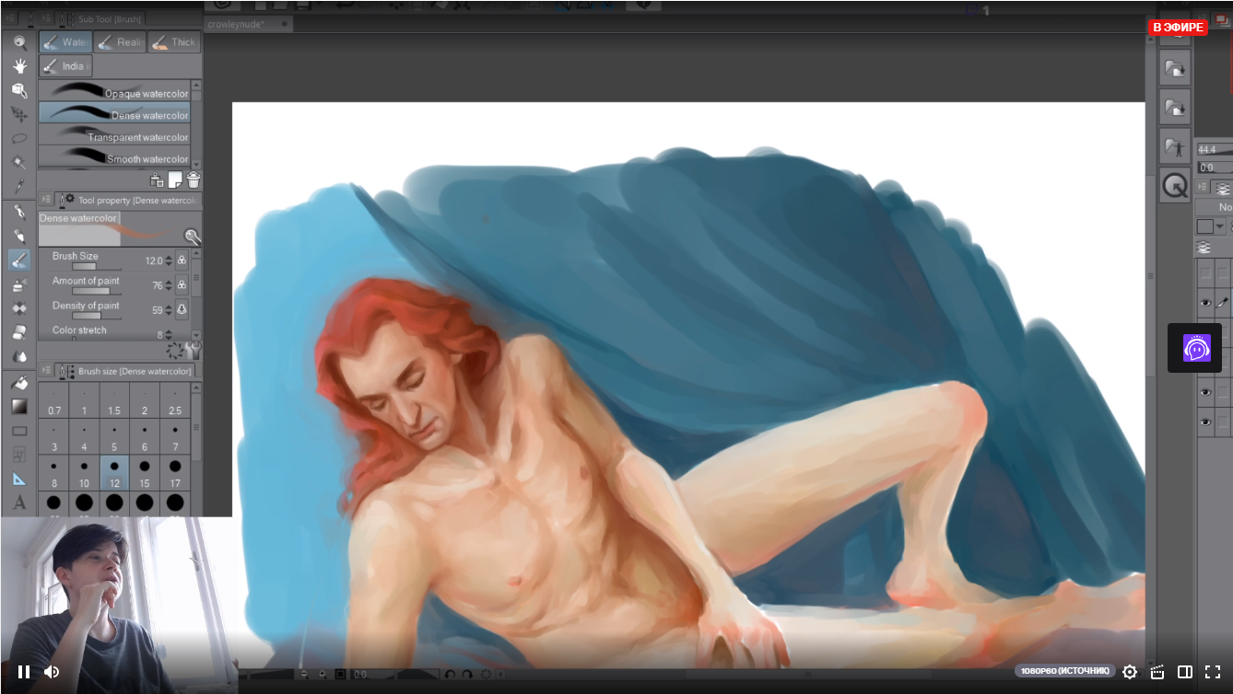Select the Auto select magic wand tool
This screenshot has width=1233, height=694.
point(19,162)
